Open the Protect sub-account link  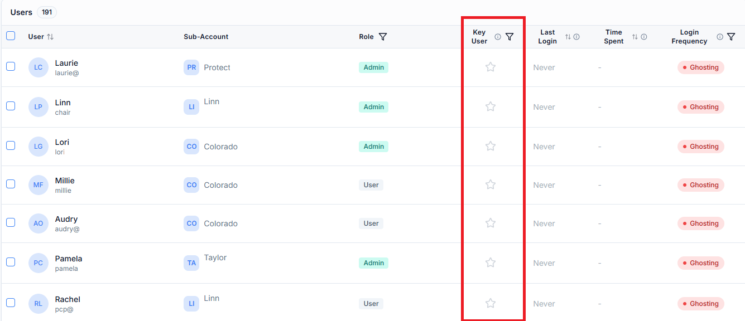tap(217, 67)
